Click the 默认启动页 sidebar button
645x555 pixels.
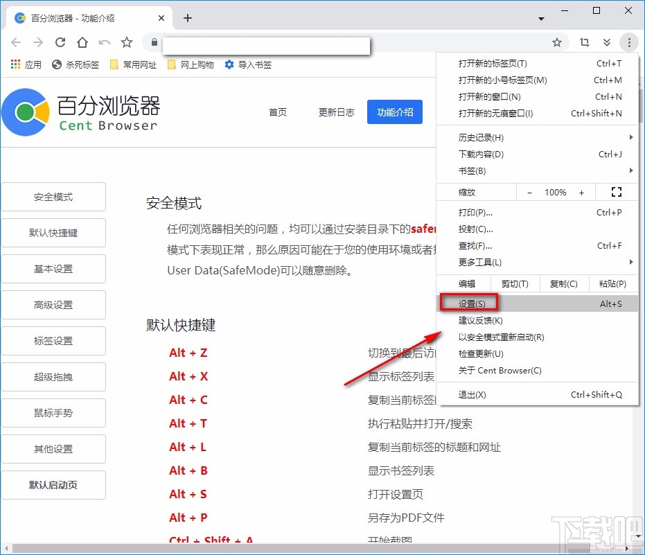coord(53,484)
